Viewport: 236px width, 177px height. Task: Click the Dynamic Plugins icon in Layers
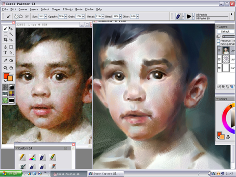pyautogui.click(x=223, y=86)
